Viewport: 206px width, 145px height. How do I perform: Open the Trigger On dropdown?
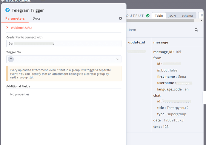point(64,59)
